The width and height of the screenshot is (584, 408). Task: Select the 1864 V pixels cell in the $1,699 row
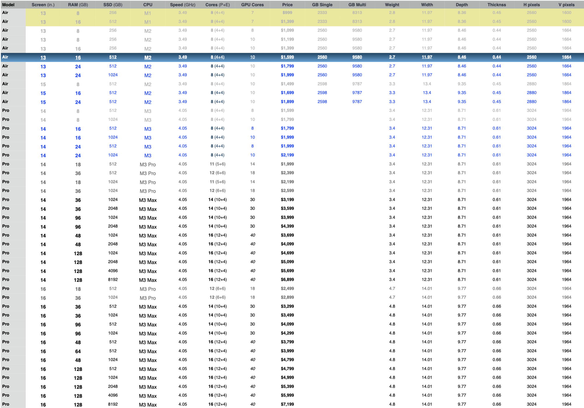[x=566, y=93]
